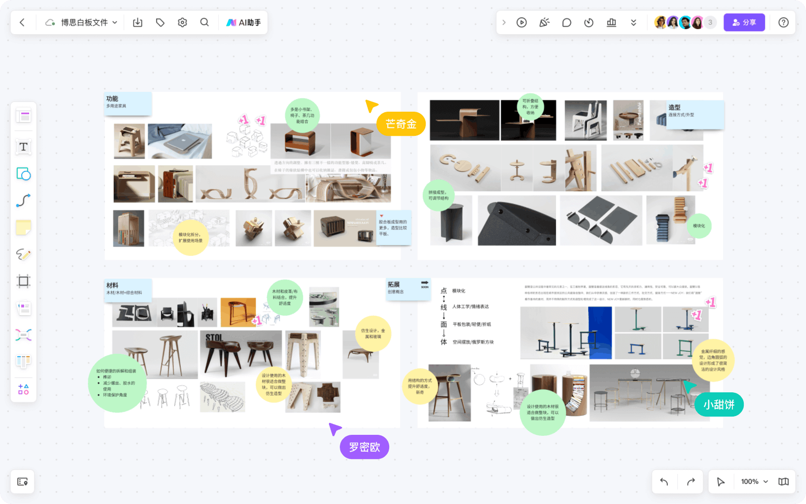Select the blue 造型 sticky note
806x504 pixels.
click(x=695, y=115)
